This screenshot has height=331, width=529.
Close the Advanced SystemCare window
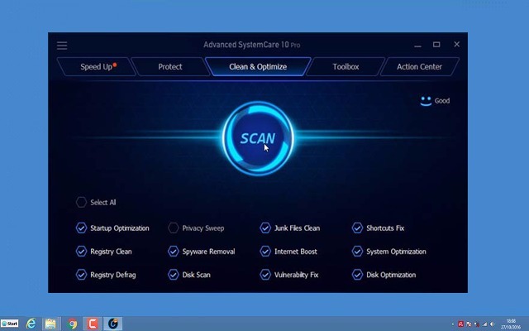click(457, 44)
